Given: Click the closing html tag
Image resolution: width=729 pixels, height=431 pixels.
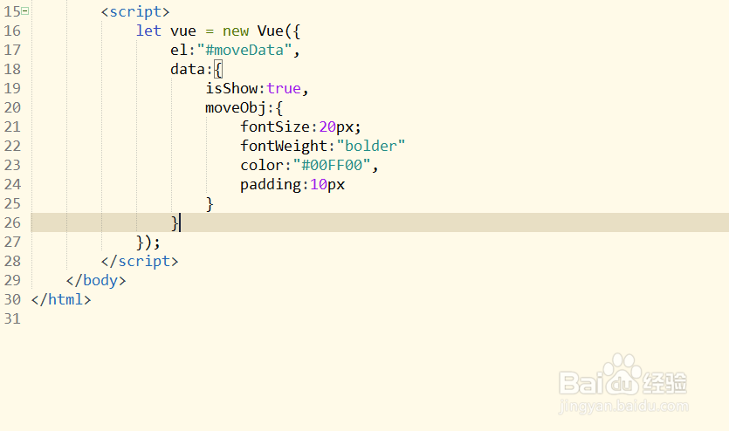Looking at the screenshot, I should pyautogui.click(x=61, y=299).
